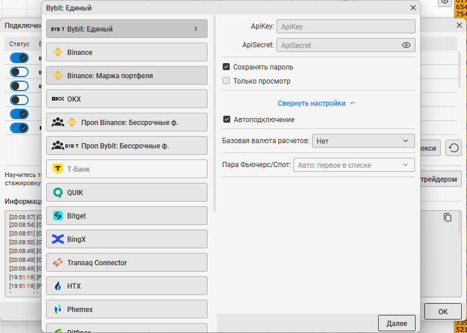Screen dimensions: 467x333
Task: Click the HTX flame icon
Action: click(58, 286)
